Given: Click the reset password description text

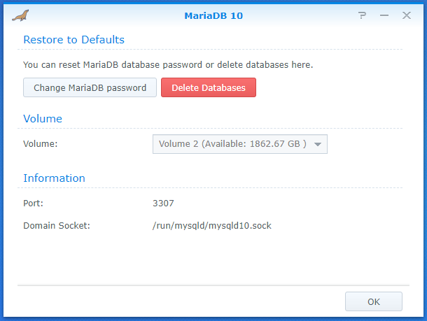Looking at the screenshot, I should (x=168, y=65).
